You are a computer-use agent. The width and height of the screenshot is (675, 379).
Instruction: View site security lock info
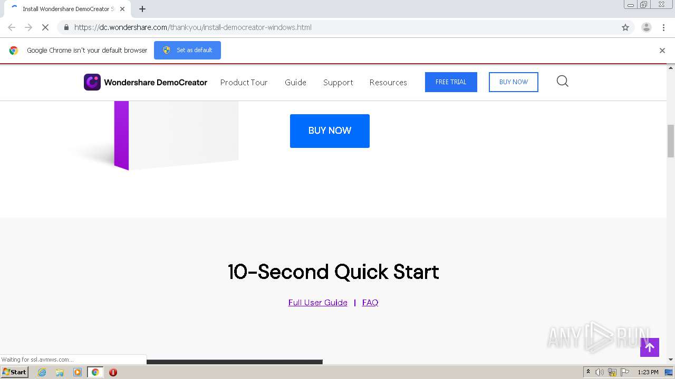66,27
